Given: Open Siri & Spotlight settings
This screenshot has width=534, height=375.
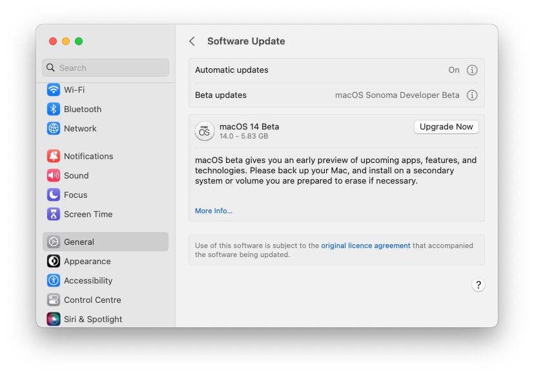Looking at the screenshot, I should tap(92, 319).
